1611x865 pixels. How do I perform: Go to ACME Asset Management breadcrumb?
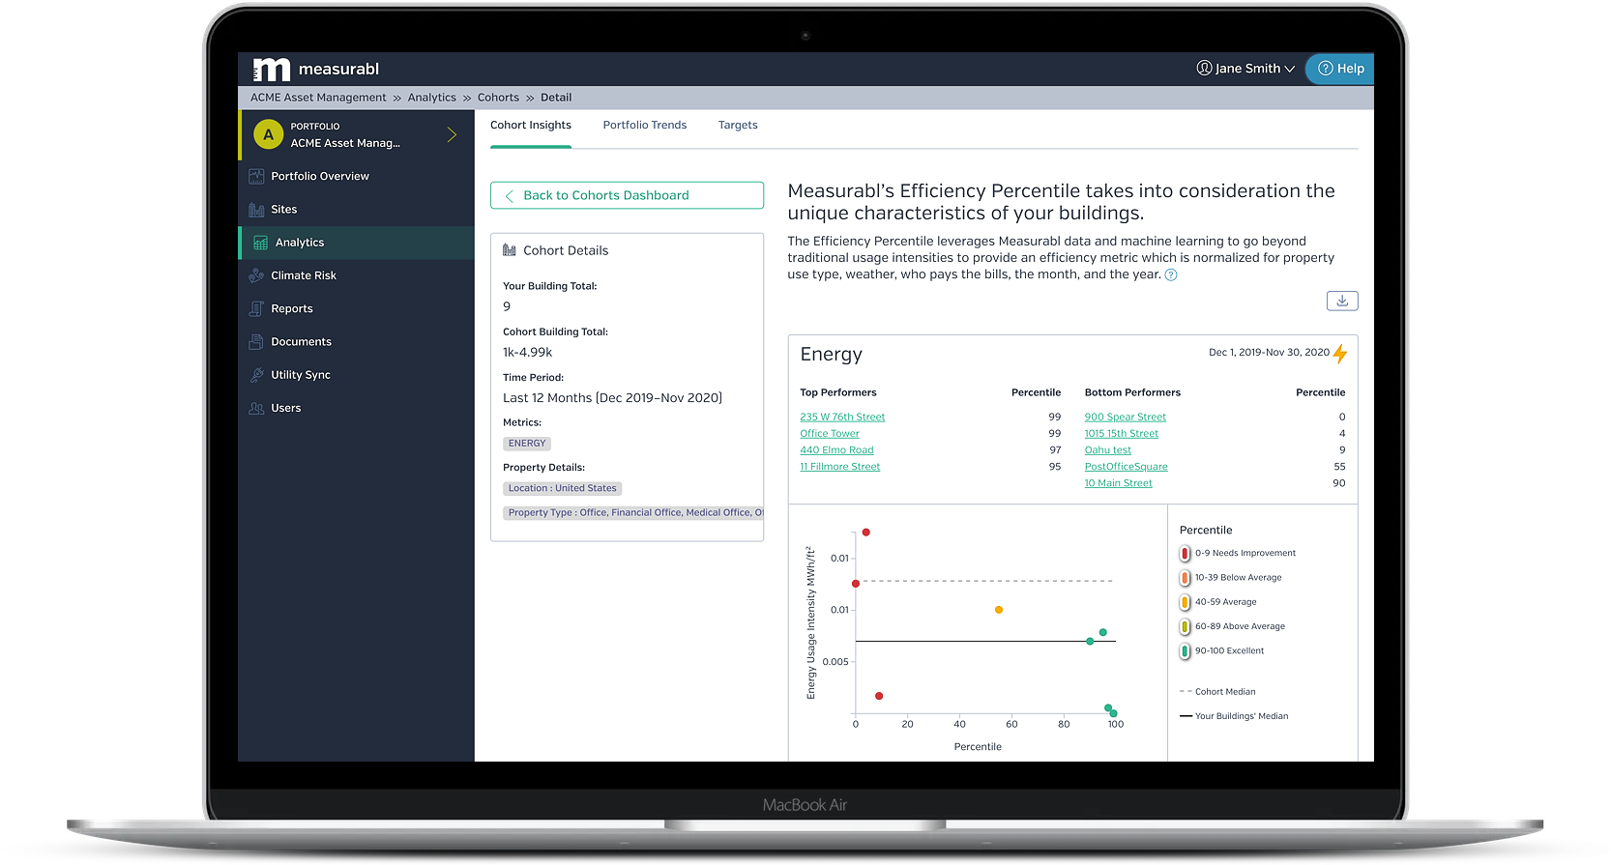[318, 98]
